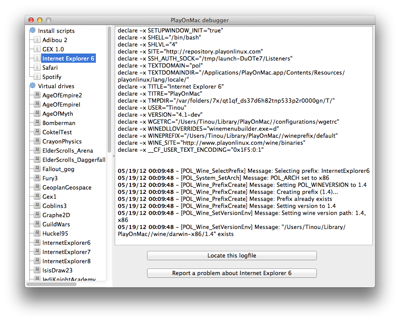Click the sidebar horizontal scrollbar
The width and height of the screenshot is (400, 322).
51,284
